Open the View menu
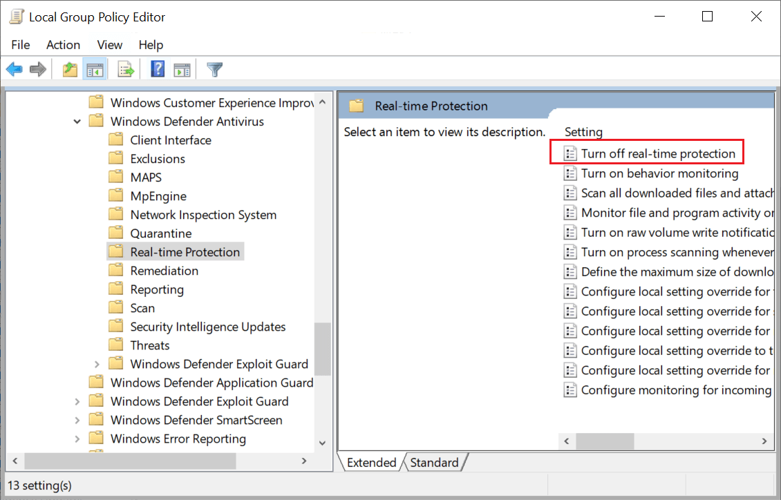Image resolution: width=781 pixels, height=500 pixels. 109,44
